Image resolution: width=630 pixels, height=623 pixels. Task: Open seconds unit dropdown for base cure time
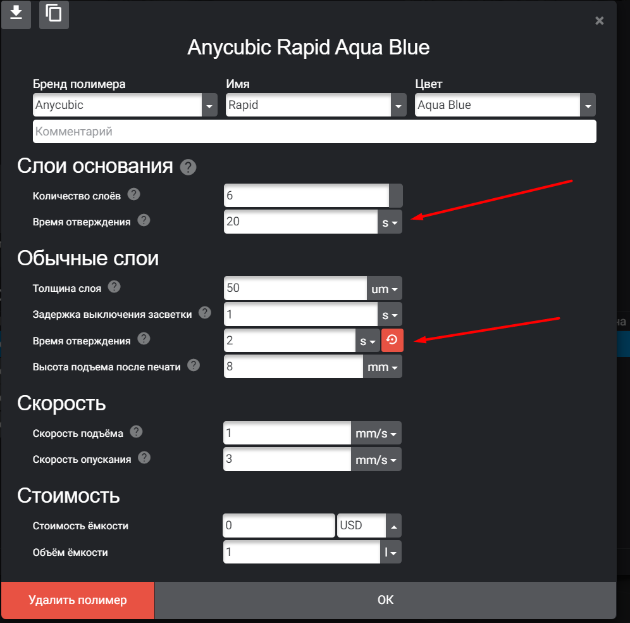point(390,222)
